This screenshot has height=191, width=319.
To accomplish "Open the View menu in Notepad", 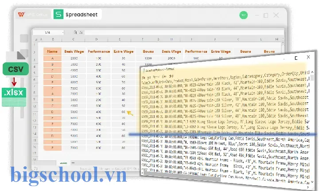I will pyautogui.click(x=164, y=77).
